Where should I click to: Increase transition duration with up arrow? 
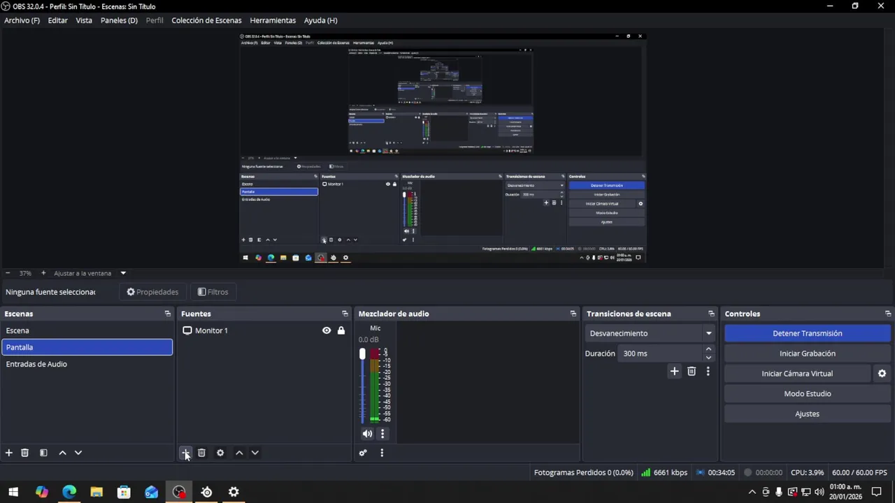(x=708, y=349)
